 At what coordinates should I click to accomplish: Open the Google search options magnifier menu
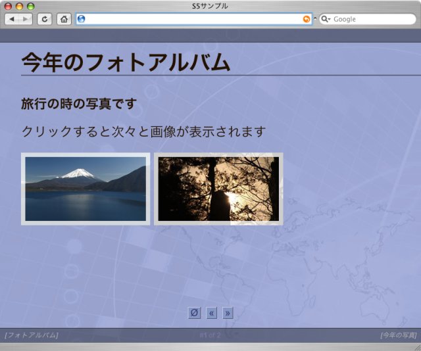326,19
